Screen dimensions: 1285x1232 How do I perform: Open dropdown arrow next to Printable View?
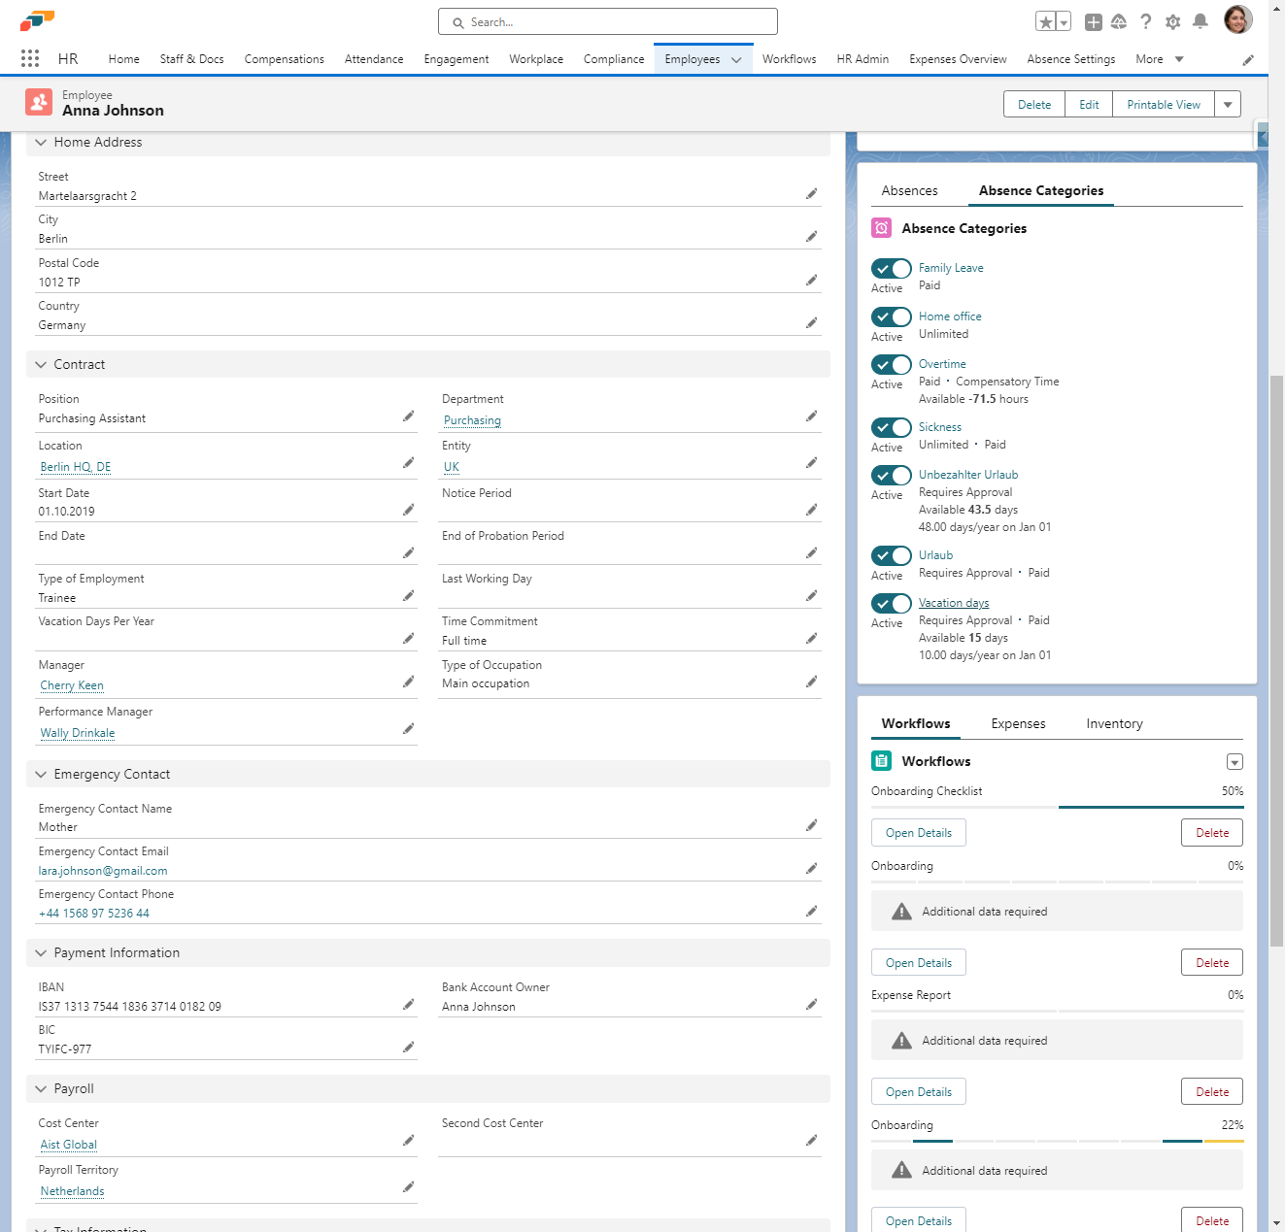(1228, 105)
